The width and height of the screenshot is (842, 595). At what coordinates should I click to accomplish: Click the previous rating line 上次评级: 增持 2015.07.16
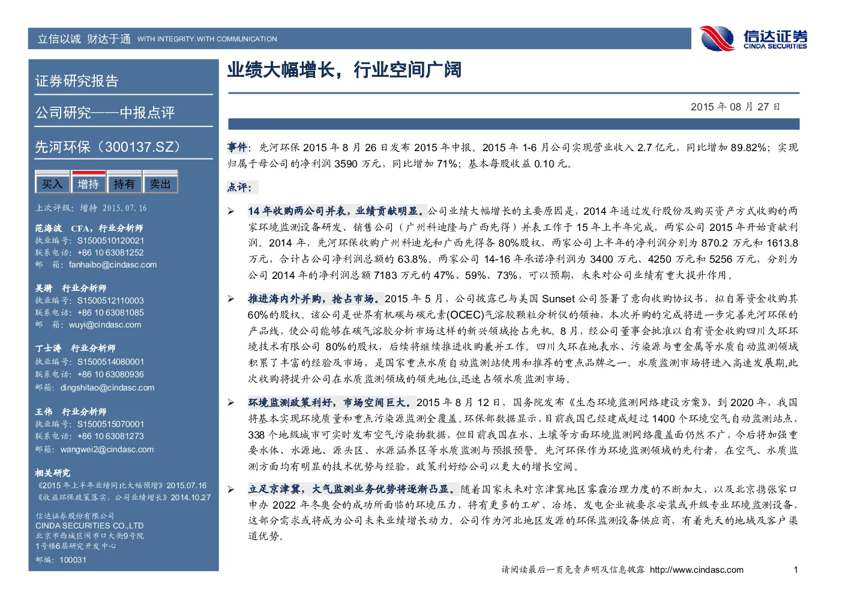point(91,208)
